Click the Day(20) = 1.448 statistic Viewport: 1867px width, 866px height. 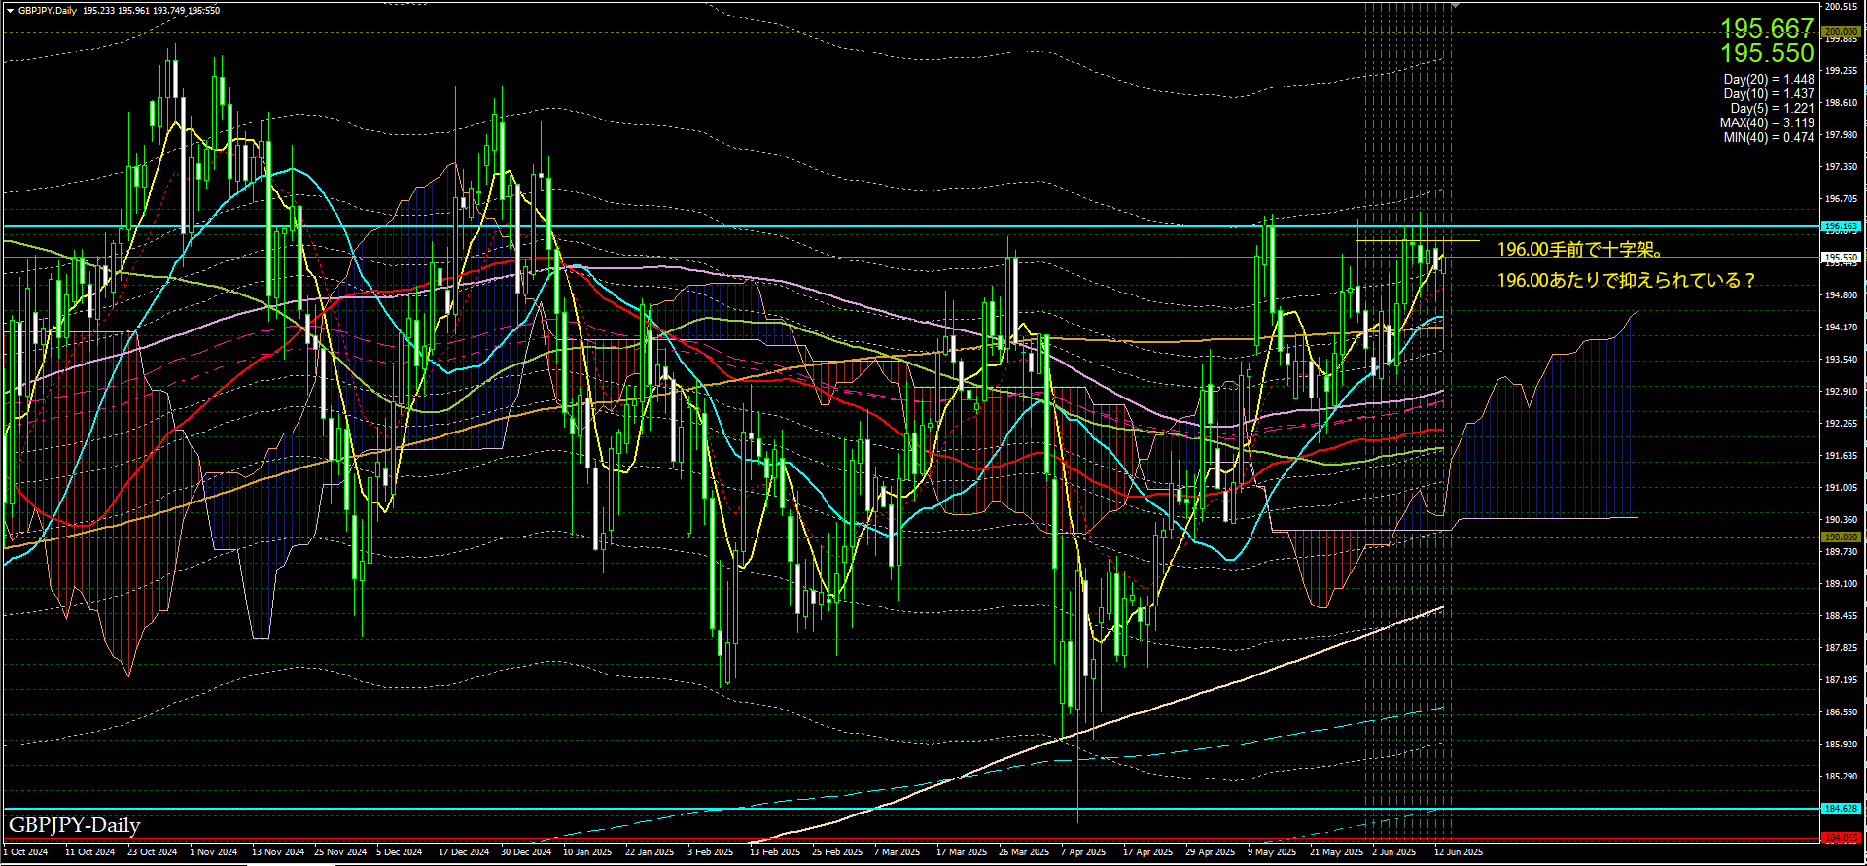[1769, 80]
